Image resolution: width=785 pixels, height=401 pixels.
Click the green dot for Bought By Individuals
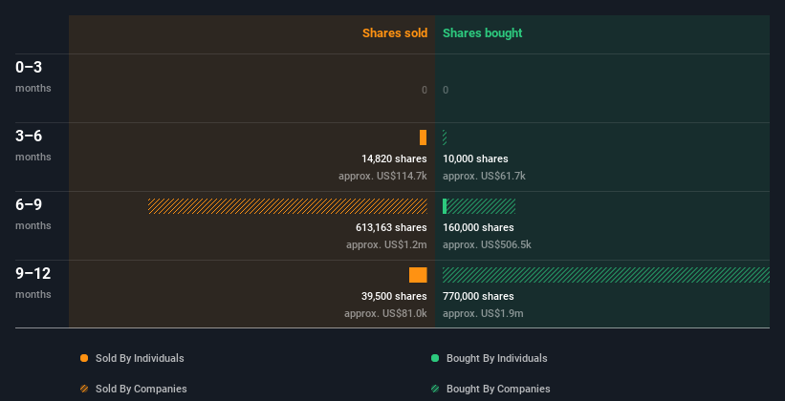pyautogui.click(x=435, y=358)
